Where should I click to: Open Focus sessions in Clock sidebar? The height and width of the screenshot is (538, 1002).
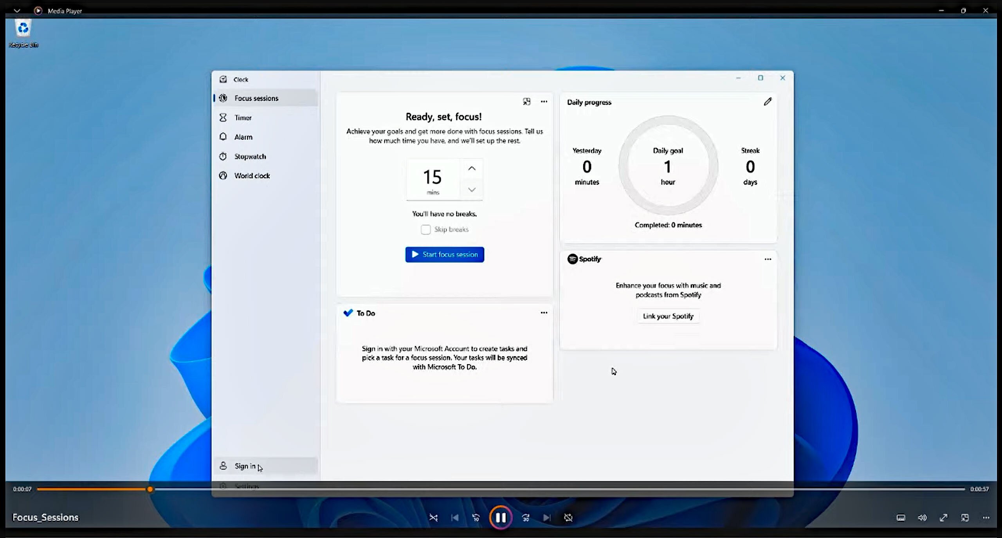click(266, 98)
